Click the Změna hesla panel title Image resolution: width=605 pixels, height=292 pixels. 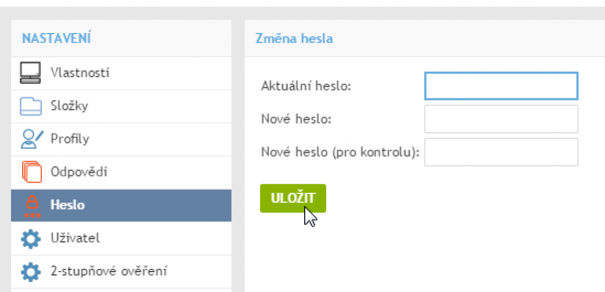pyautogui.click(x=294, y=38)
